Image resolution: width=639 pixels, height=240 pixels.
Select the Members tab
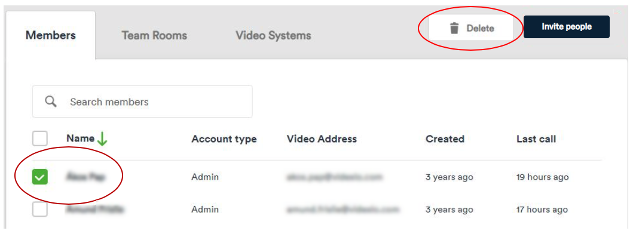(51, 35)
